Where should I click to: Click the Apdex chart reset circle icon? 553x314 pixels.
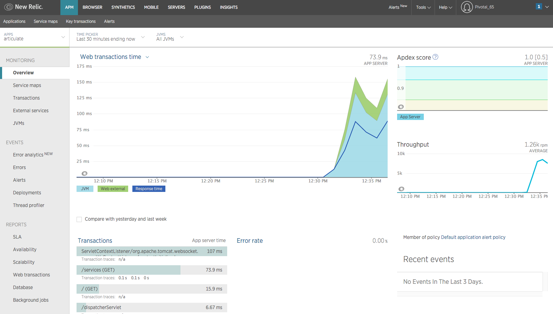[401, 107]
